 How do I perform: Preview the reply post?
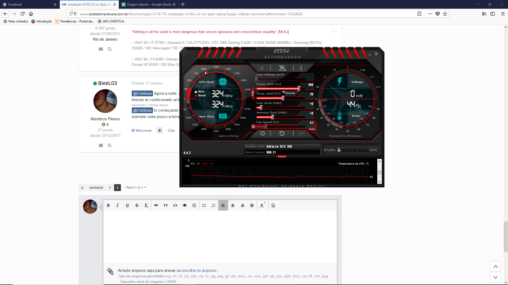coord(273,205)
